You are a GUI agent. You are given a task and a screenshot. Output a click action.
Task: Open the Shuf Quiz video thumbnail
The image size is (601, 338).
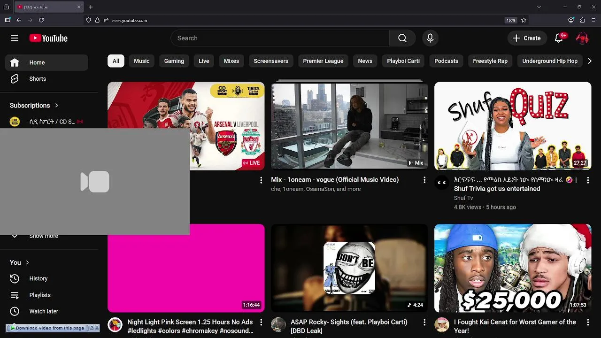tap(513, 126)
